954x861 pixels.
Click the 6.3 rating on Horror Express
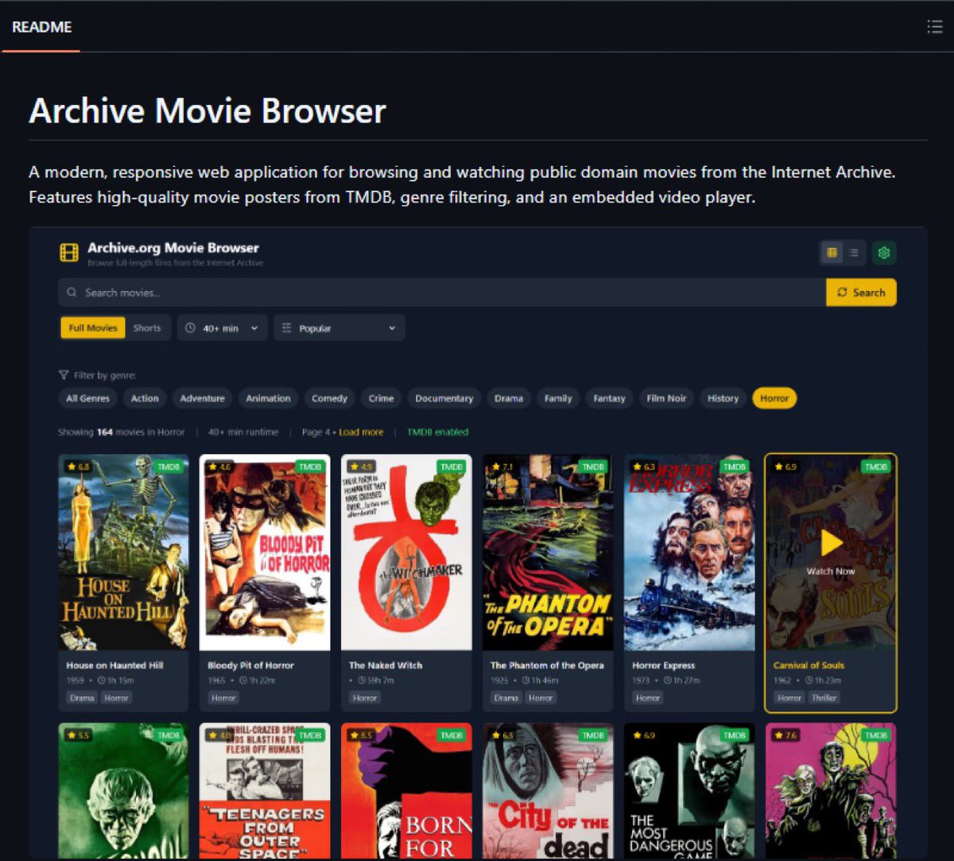(x=645, y=467)
